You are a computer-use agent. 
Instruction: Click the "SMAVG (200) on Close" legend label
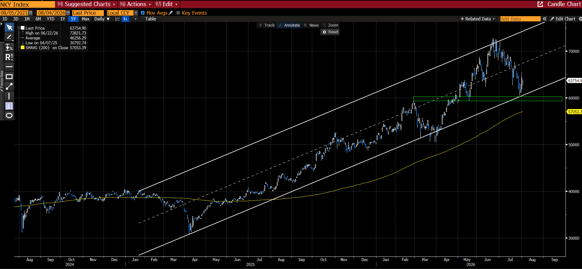pos(47,48)
